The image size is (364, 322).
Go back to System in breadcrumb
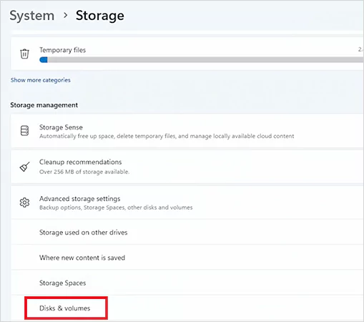coord(32,16)
